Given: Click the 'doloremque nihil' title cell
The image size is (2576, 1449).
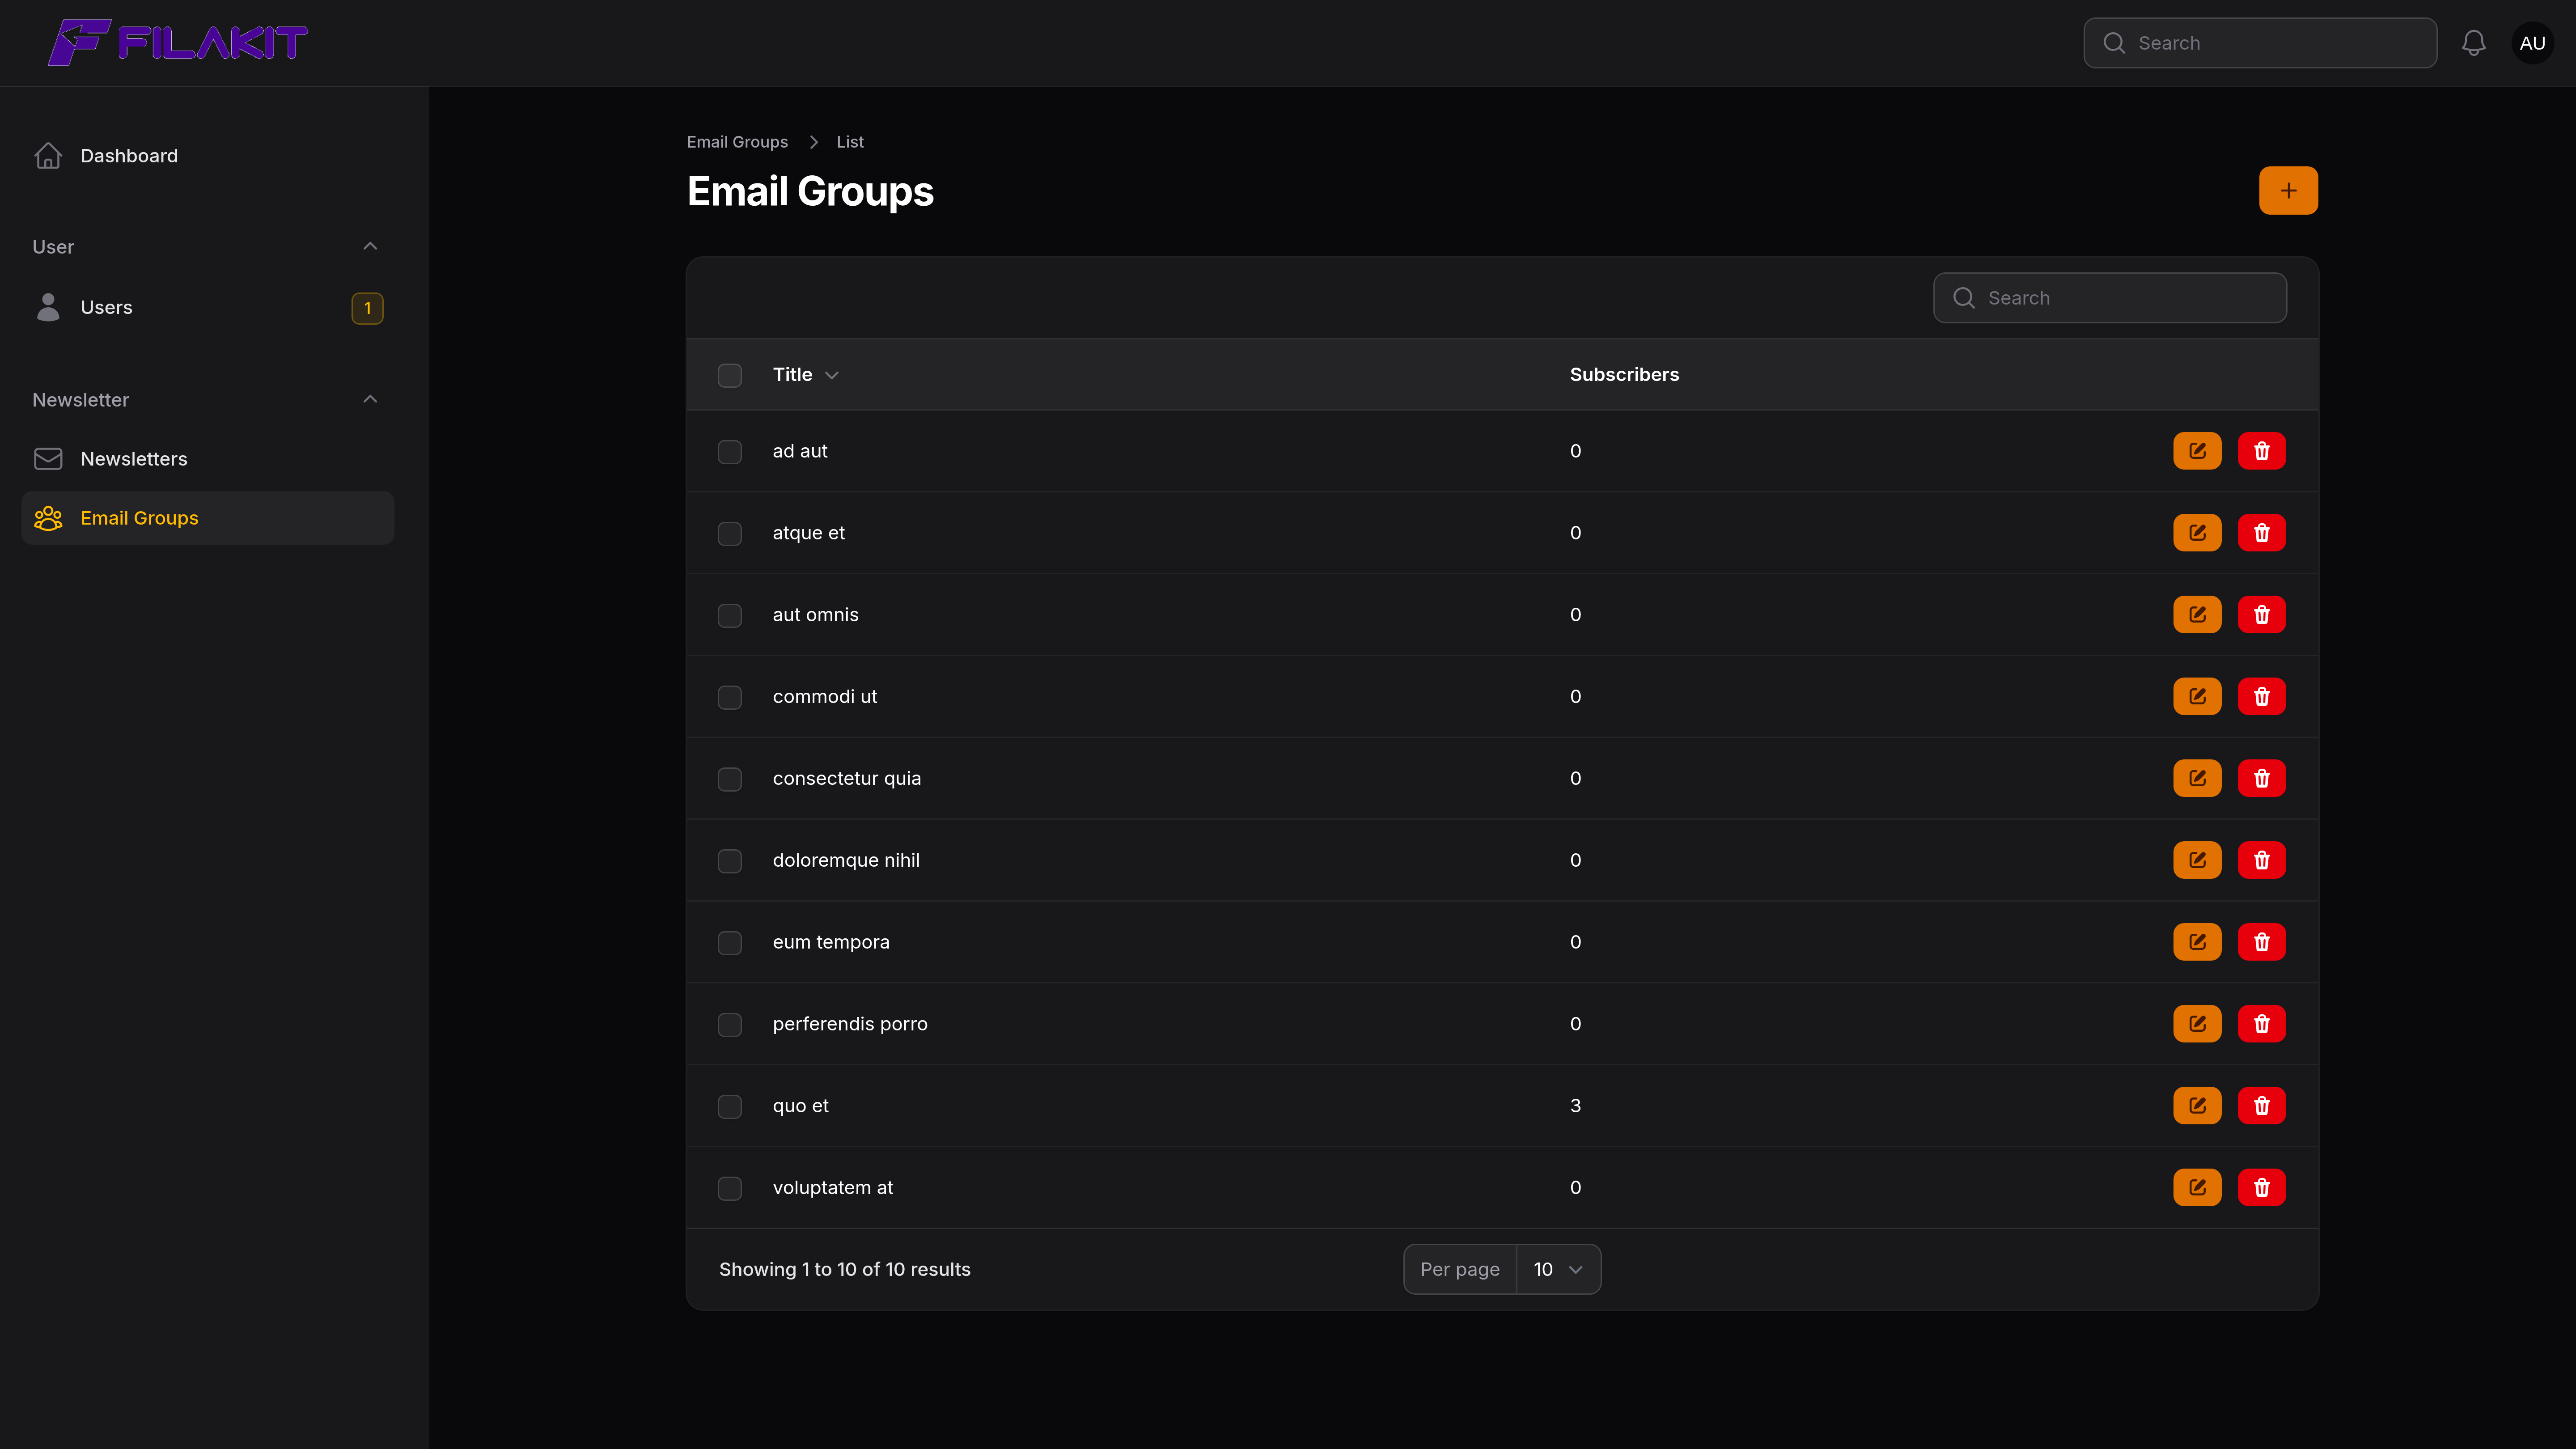Looking at the screenshot, I should coord(846,860).
